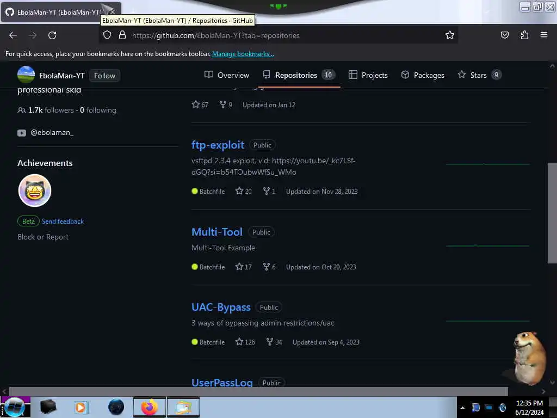The image size is (557, 418).
Task: Bookmark this page with the star icon
Action: click(x=450, y=35)
